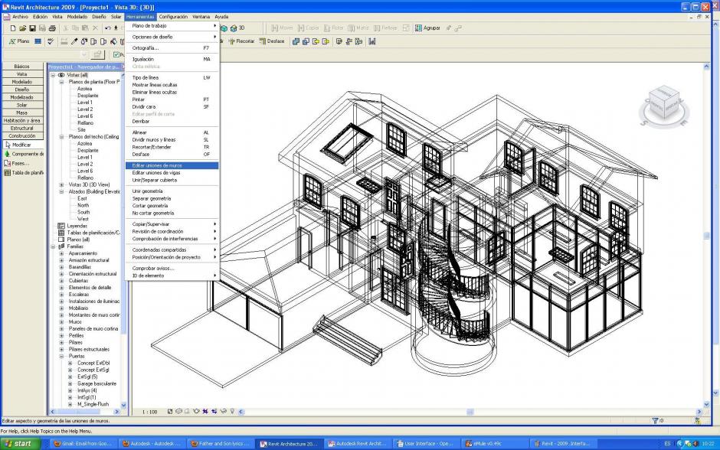Image resolution: width=720 pixels, height=450 pixels.
Task: Toggle the checkbox in options bar
Action: pos(116,54)
